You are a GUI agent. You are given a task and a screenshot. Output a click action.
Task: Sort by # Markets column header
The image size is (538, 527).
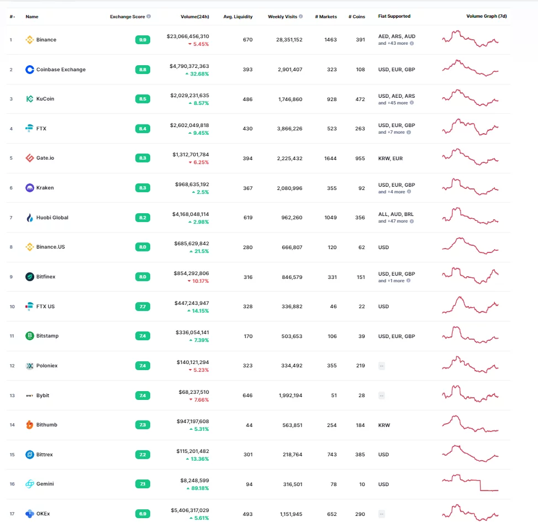[x=325, y=17]
